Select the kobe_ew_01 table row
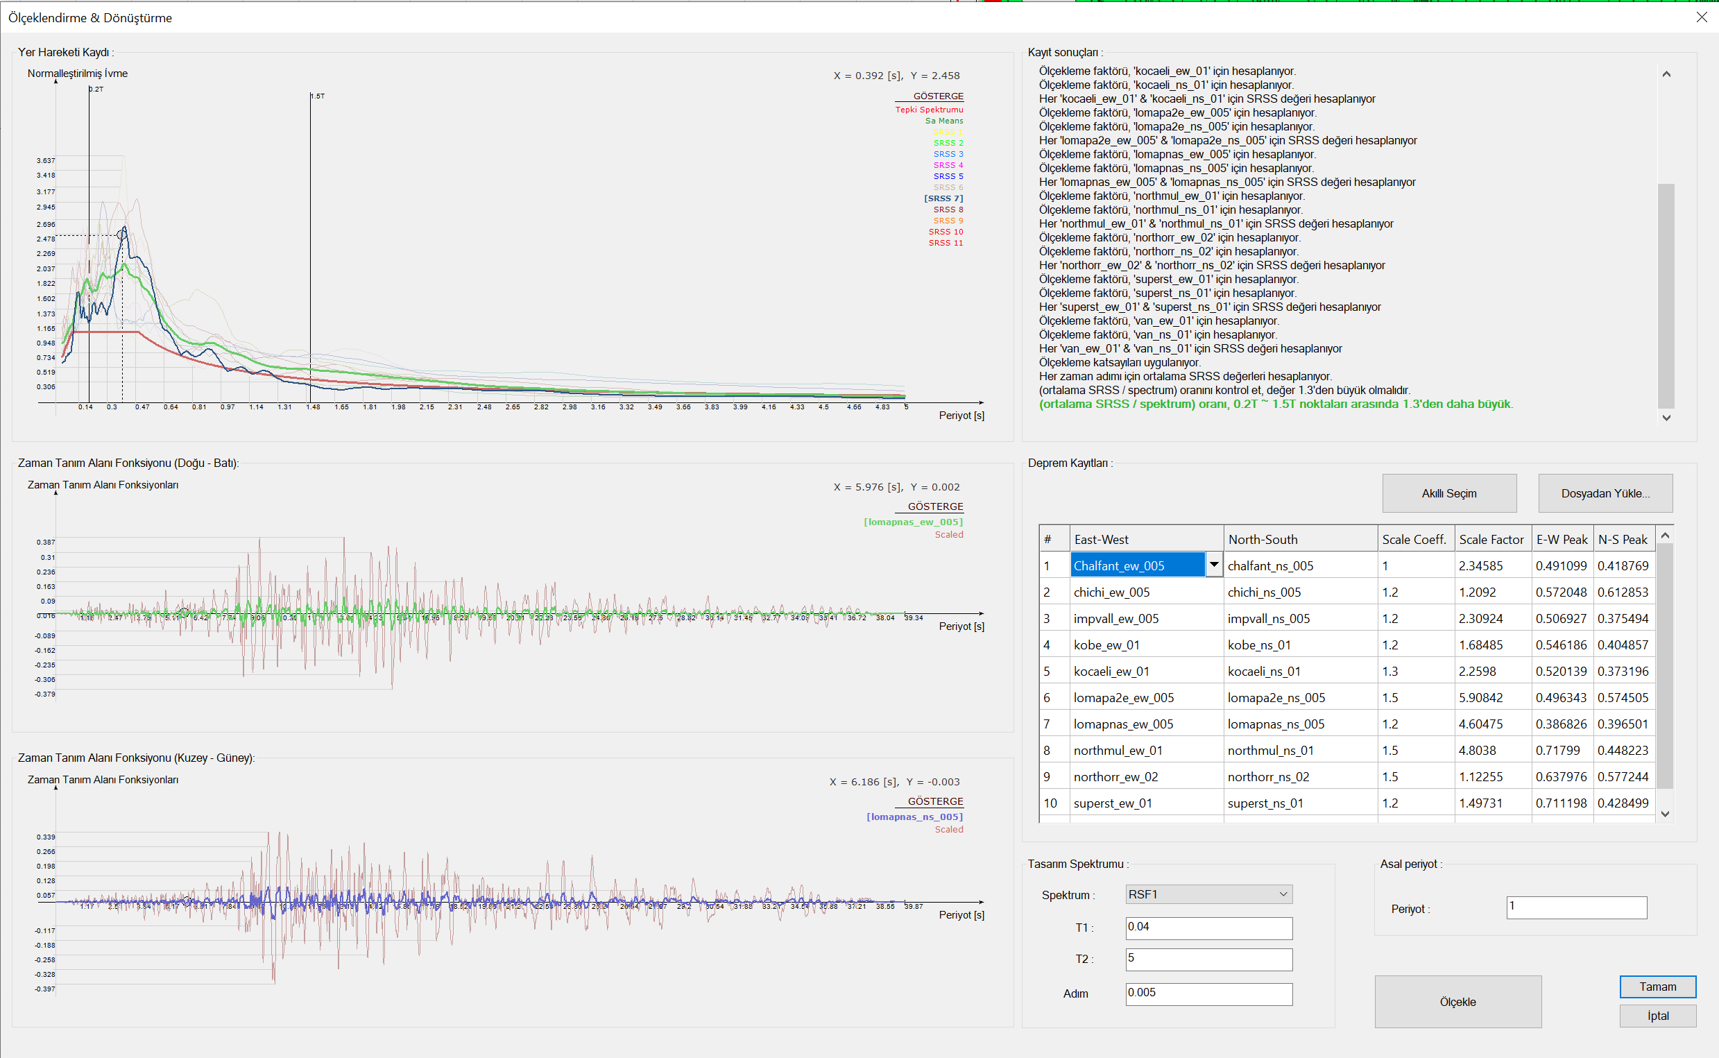 point(1107,645)
